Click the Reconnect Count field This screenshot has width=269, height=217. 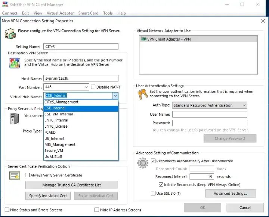[202, 169]
